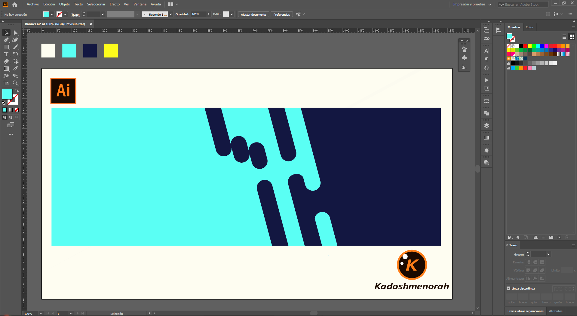Select the Paintbrush tool
The height and width of the screenshot is (316, 577).
[15, 47]
